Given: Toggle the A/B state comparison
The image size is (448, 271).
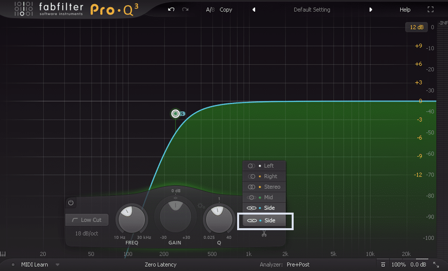Looking at the screenshot, I should [x=210, y=10].
